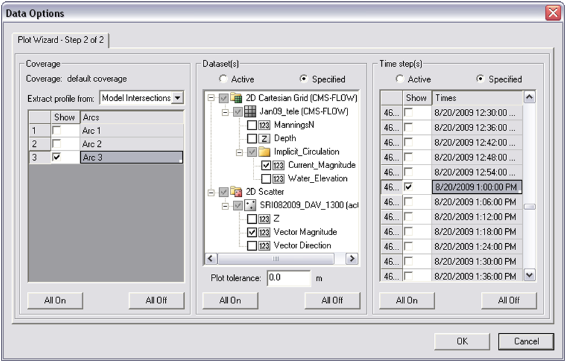Check the Vector Direction checkbox

pos(252,246)
